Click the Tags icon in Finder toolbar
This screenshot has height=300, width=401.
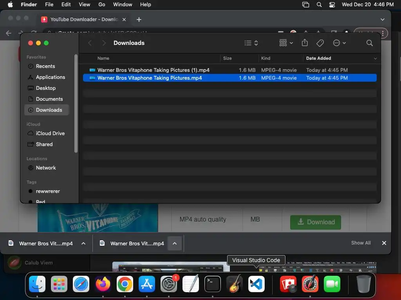[320, 43]
